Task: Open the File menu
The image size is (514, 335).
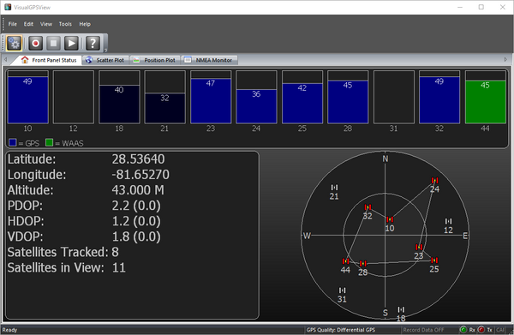Action: pyautogui.click(x=13, y=24)
